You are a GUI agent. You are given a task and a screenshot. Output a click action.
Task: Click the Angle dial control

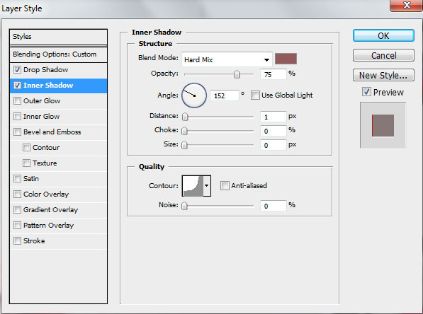click(x=194, y=95)
